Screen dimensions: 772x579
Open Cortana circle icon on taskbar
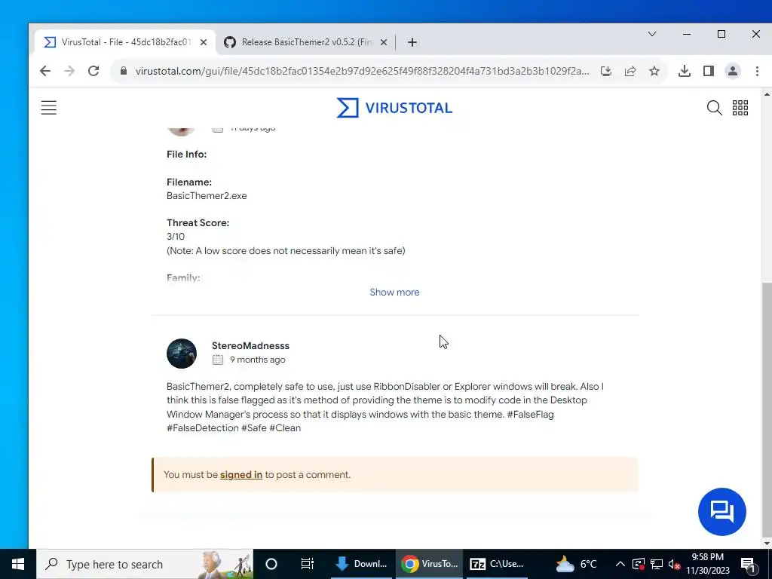pyautogui.click(x=271, y=564)
